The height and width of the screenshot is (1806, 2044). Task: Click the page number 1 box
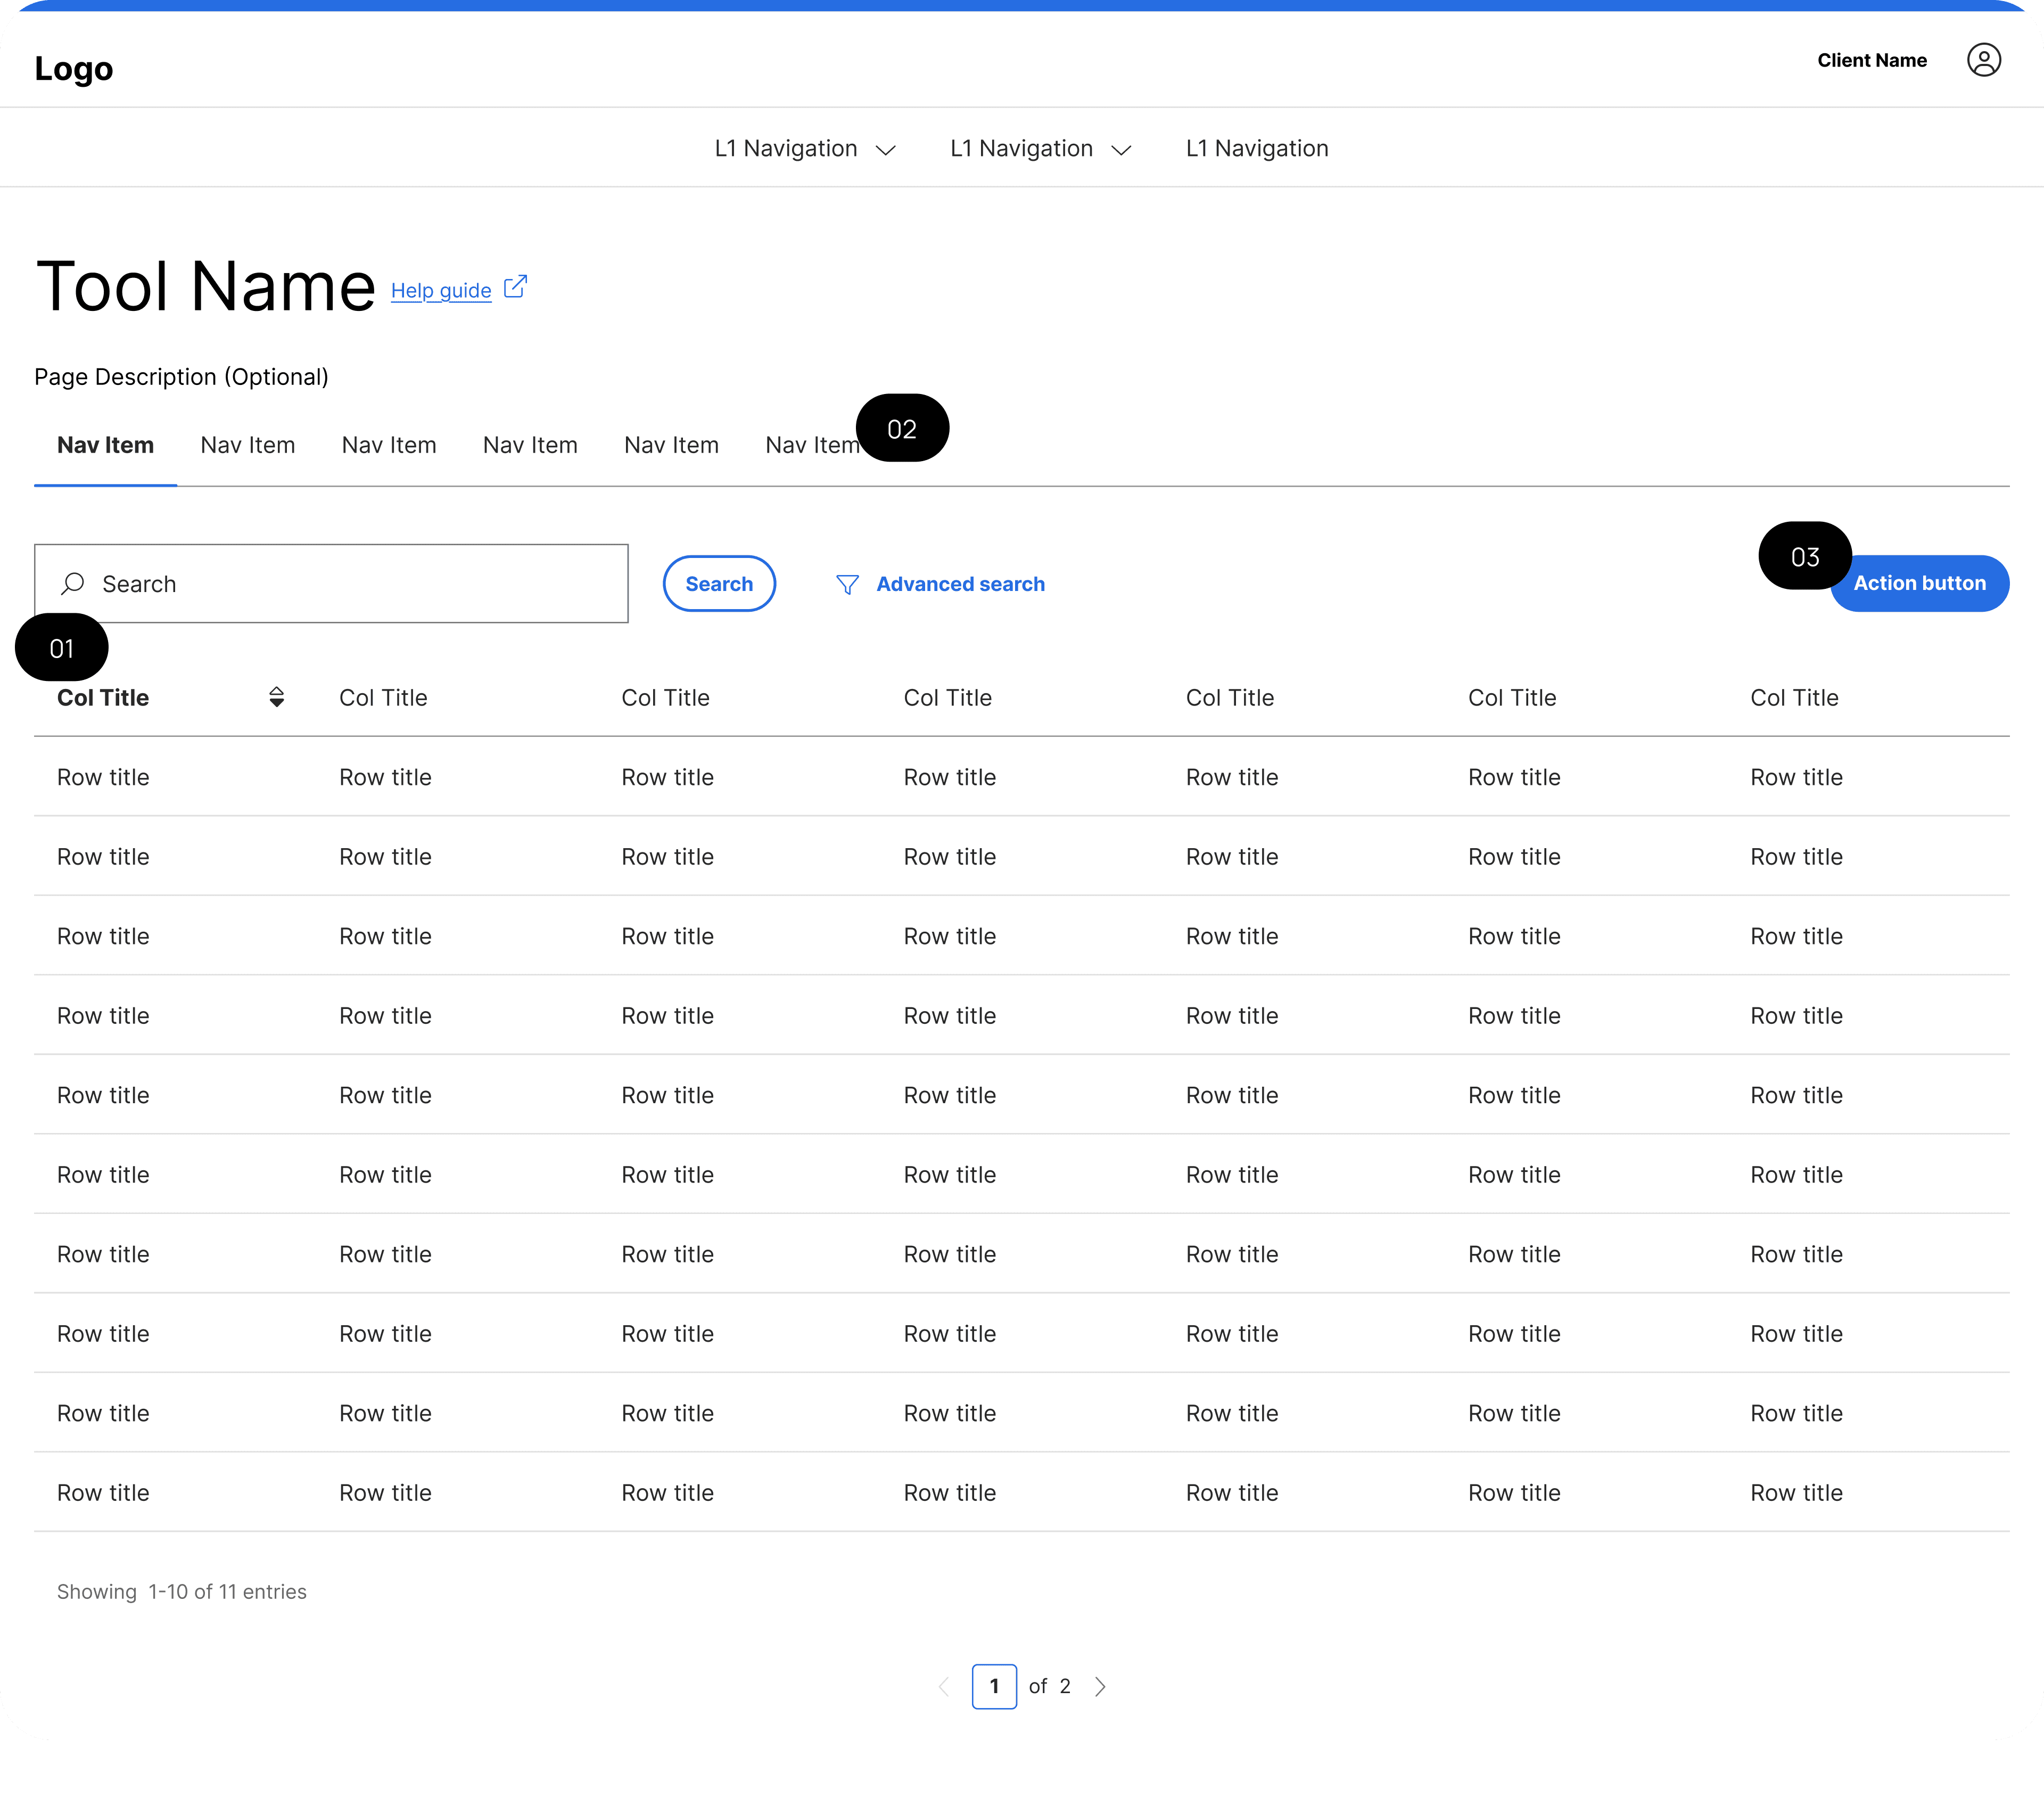(x=994, y=1686)
